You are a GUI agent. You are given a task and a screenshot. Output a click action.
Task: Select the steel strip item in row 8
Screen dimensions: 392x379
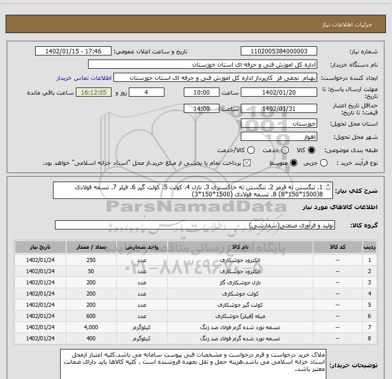[240, 338]
